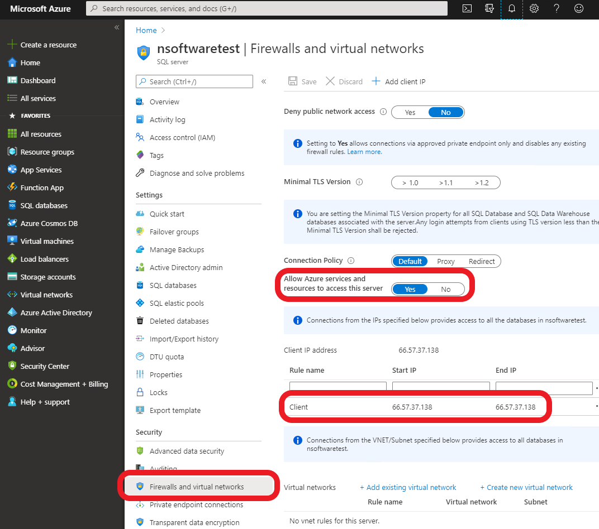Click the global search resources box
The image size is (599, 529).
(267, 8)
